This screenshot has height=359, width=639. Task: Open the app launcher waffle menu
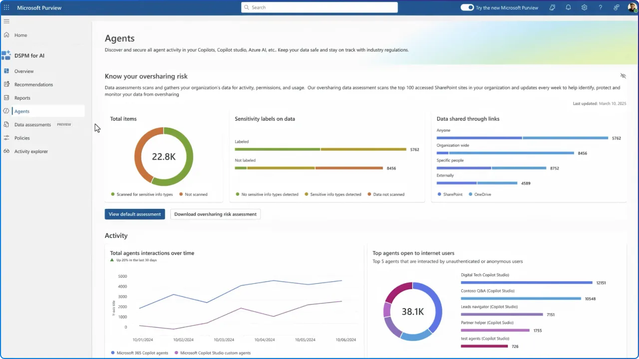coord(6,7)
